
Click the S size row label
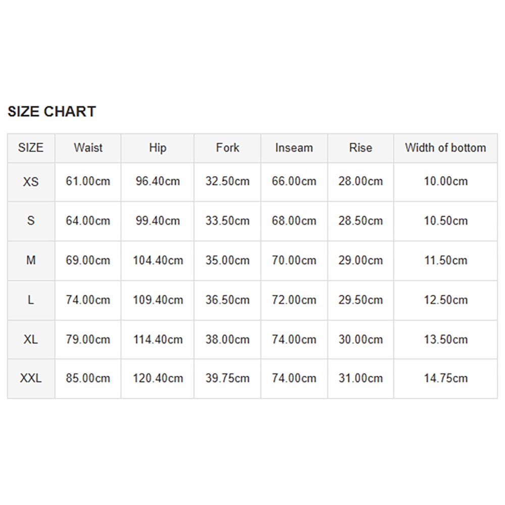(31, 221)
